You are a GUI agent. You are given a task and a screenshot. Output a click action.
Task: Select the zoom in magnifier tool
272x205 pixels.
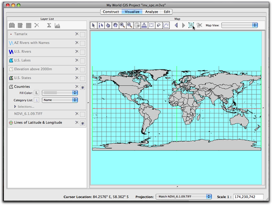pos(123,26)
